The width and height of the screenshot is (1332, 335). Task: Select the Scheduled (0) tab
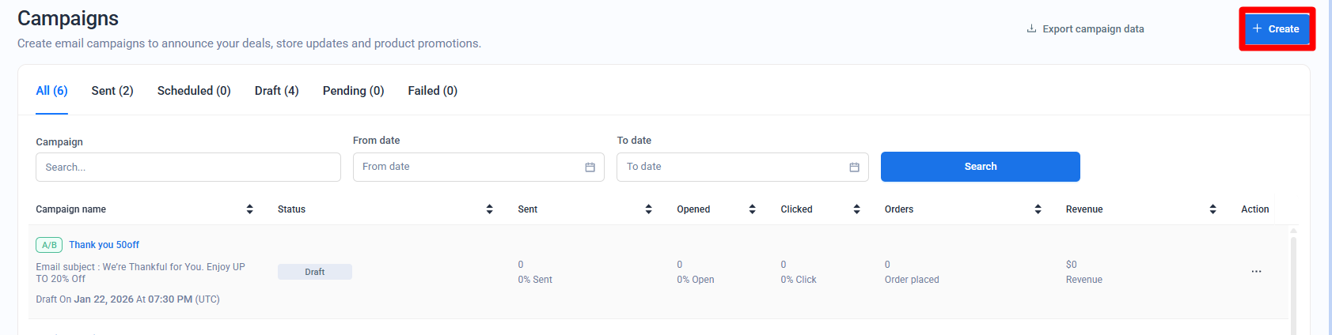pos(194,91)
